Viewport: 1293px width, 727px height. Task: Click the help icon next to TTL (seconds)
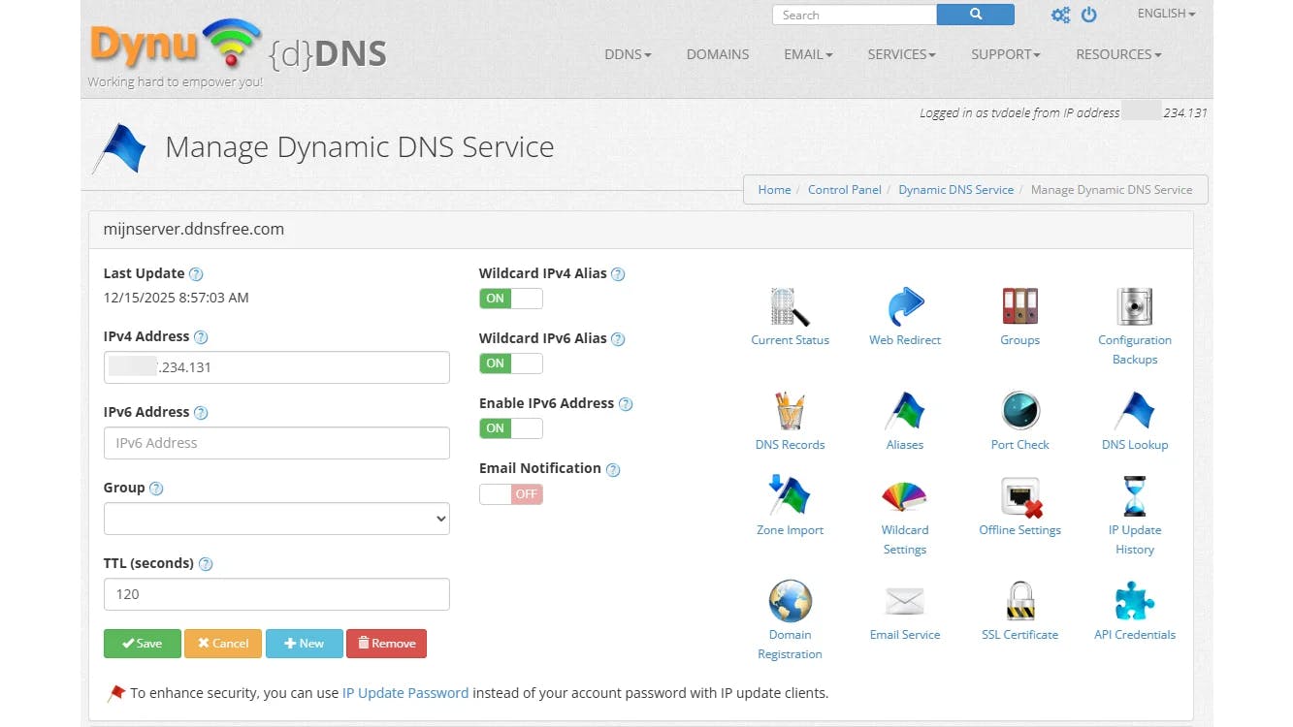click(x=206, y=564)
